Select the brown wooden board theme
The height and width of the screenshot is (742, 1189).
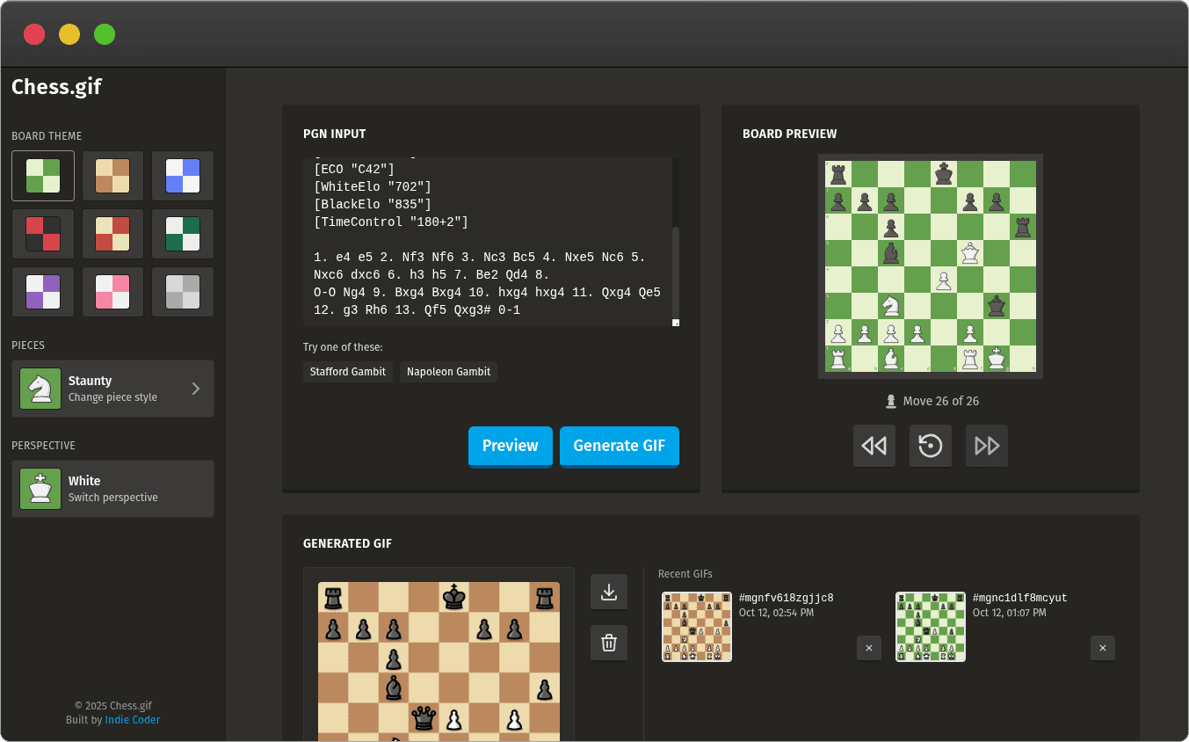(x=112, y=176)
